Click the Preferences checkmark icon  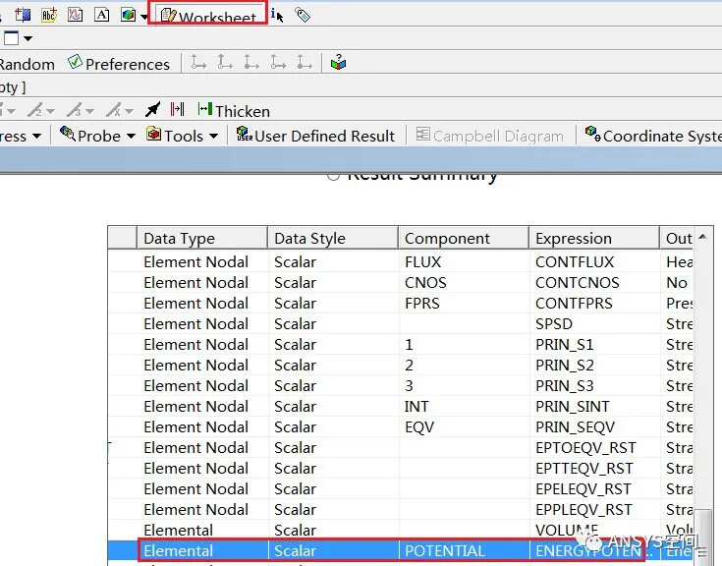click(x=75, y=64)
